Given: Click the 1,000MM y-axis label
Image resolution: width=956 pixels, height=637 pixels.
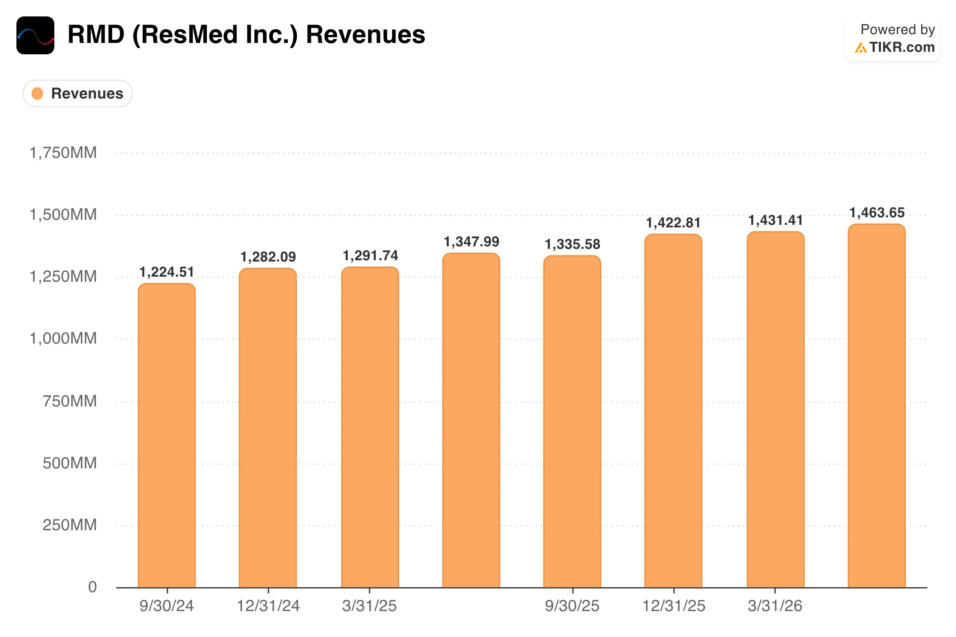Looking at the screenshot, I should click(x=64, y=339).
